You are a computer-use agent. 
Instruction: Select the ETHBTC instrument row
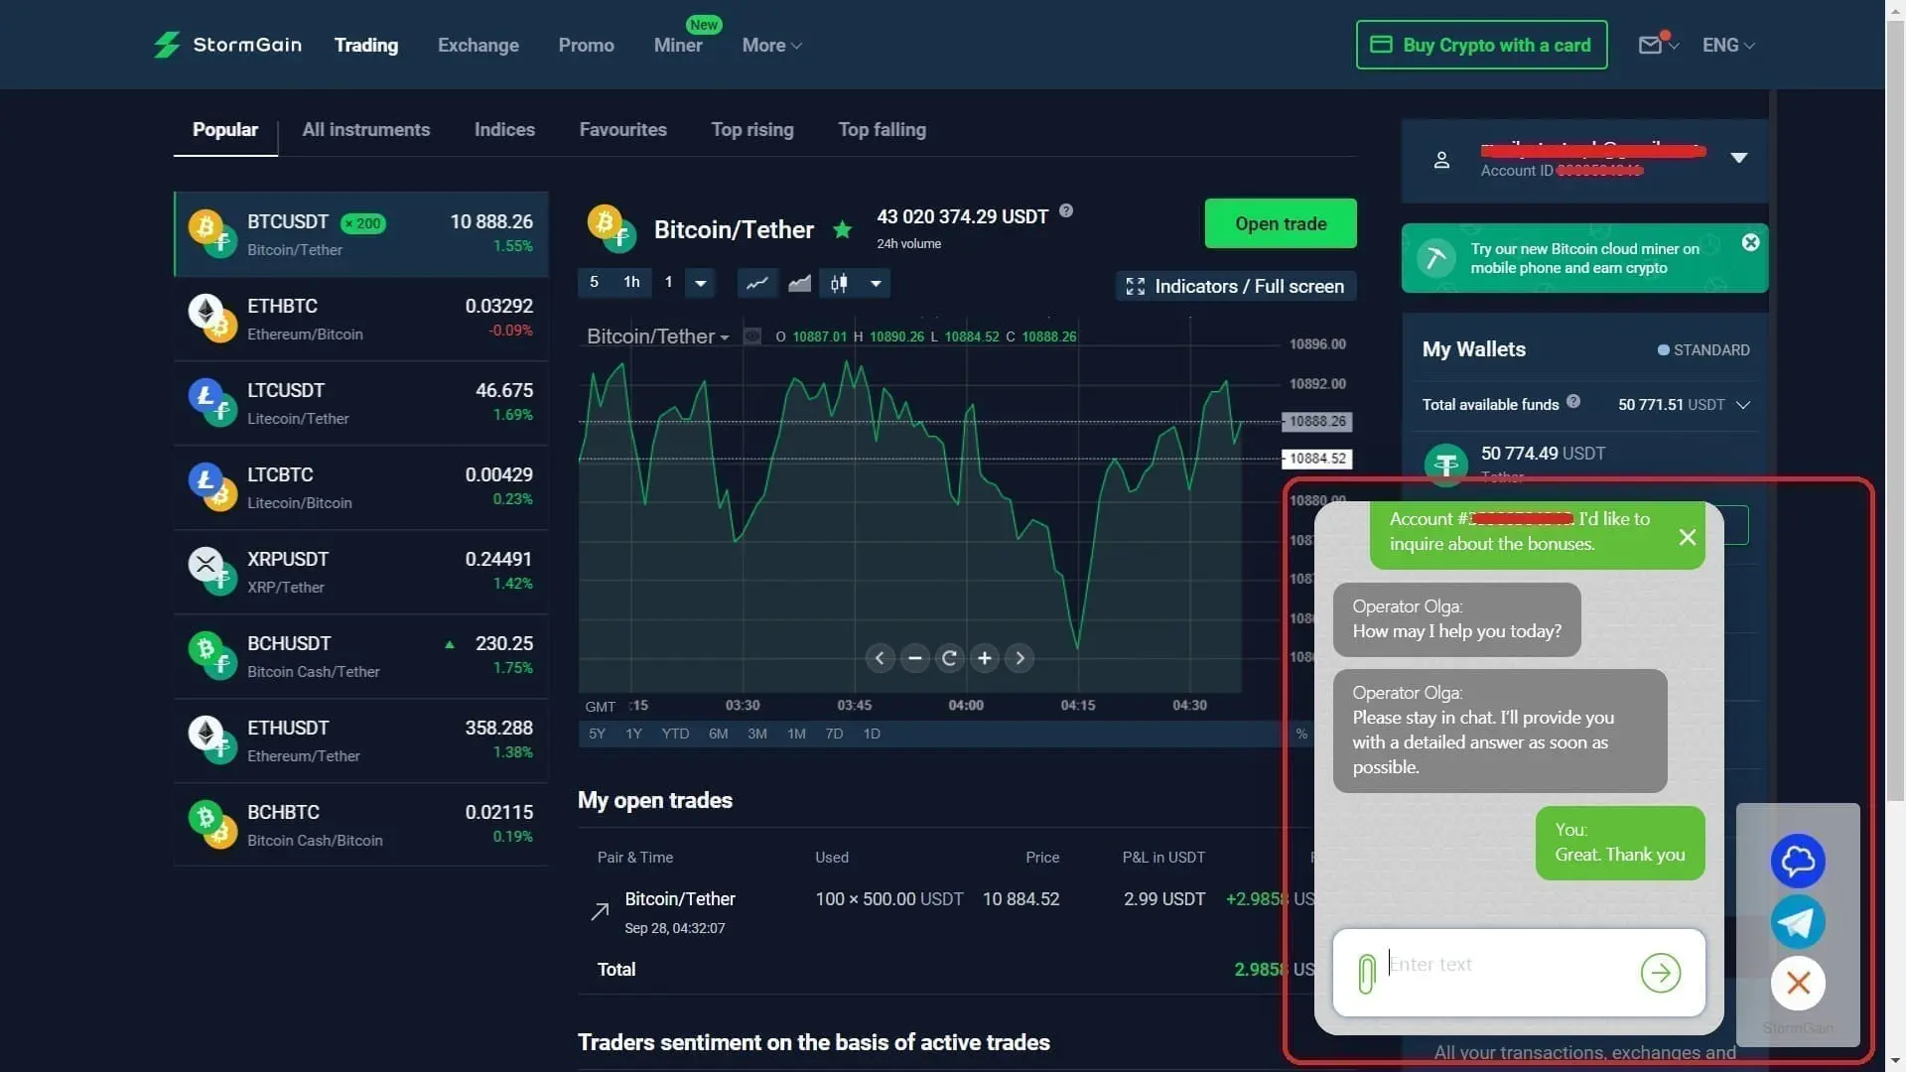coord(360,319)
